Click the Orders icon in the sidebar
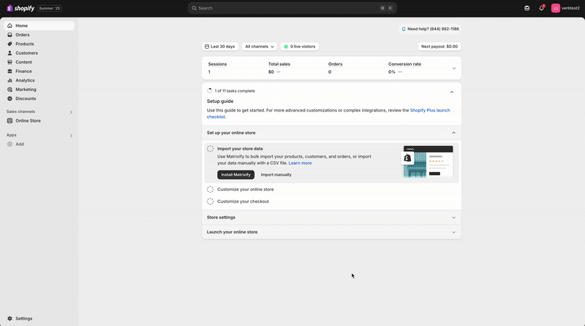The width and height of the screenshot is (585, 326). 10,35
